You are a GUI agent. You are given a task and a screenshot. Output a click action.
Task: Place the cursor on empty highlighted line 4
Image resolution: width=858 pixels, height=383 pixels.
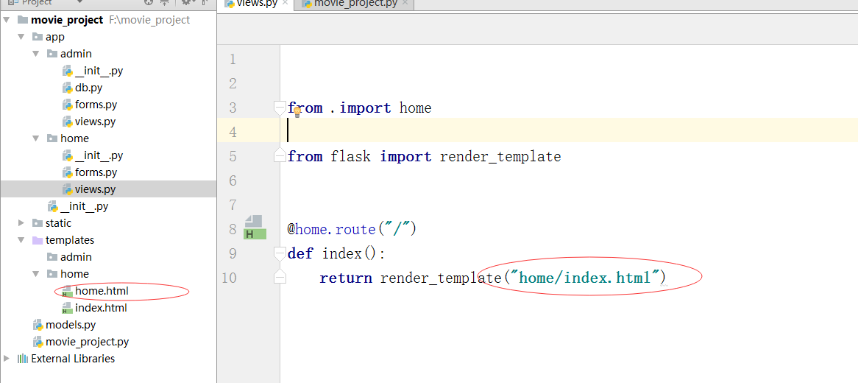569,132
